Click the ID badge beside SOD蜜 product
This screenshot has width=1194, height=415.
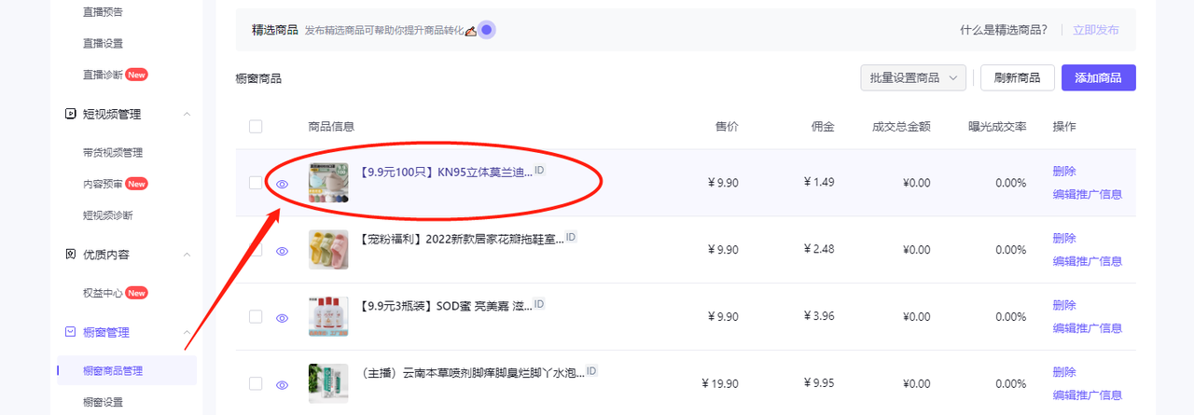pos(539,304)
